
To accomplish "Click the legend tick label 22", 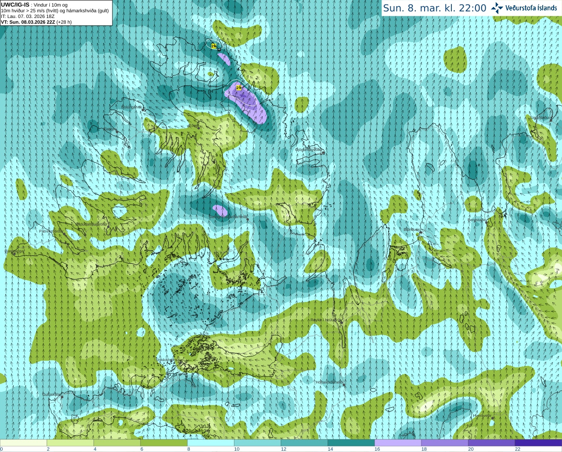I will [x=518, y=449].
